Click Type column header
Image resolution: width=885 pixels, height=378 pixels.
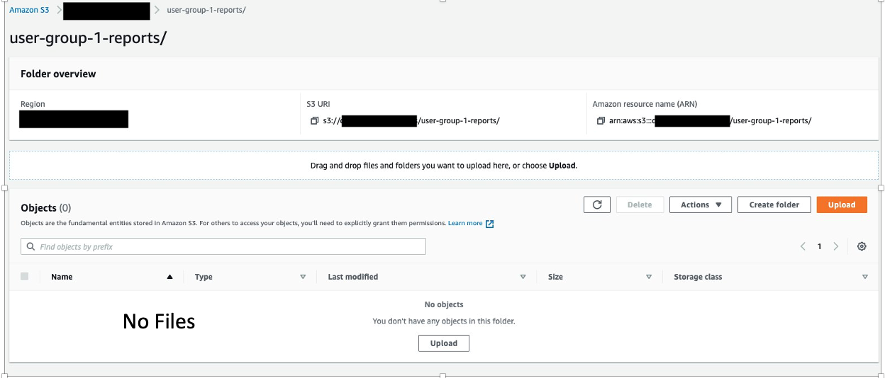pos(204,277)
